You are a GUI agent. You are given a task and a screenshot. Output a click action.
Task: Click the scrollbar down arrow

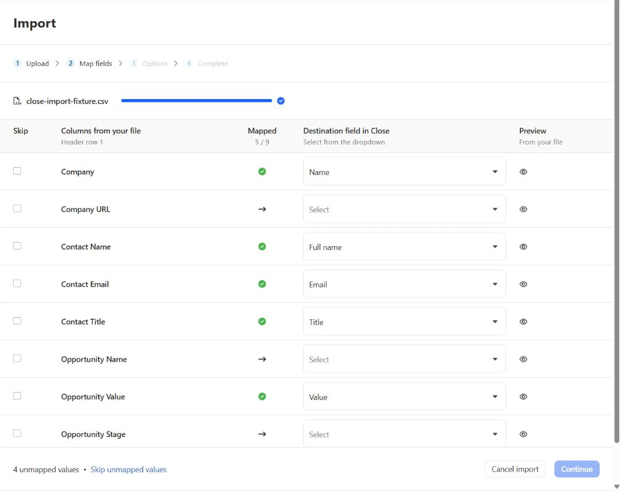(616, 486)
